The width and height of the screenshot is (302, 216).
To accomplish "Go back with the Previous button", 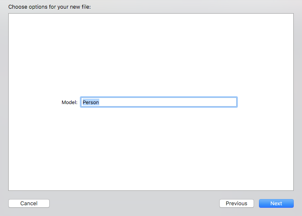I will (236, 203).
